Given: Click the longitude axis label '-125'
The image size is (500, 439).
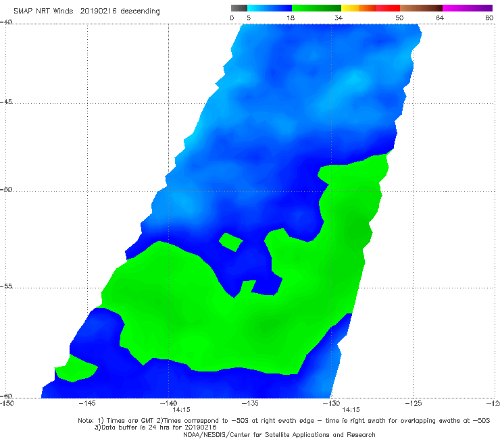Looking at the screenshot, I should pyautogui.click(x=413, y=403).
